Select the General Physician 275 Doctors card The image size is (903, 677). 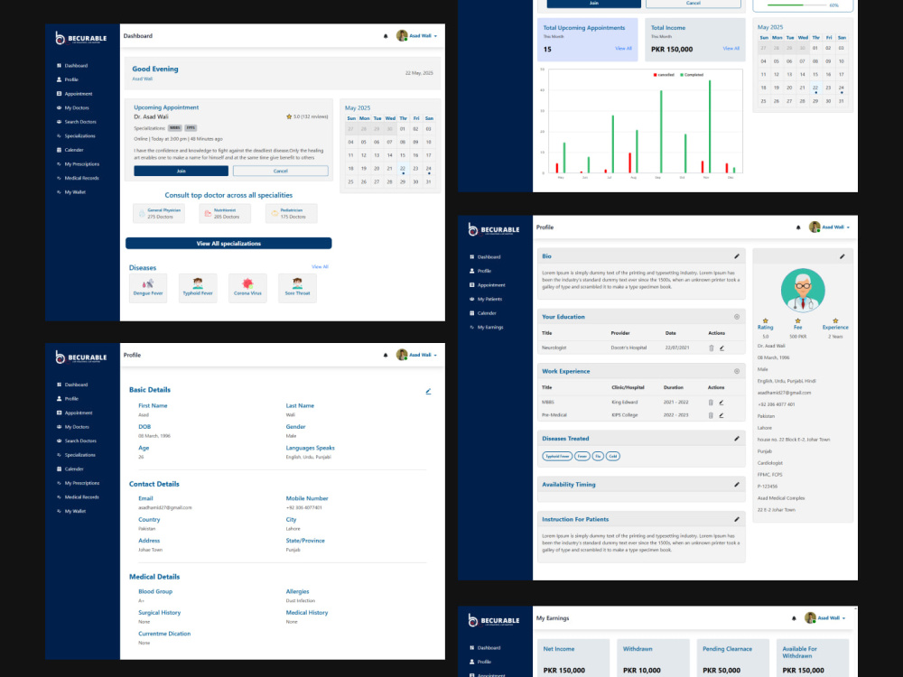159,214
